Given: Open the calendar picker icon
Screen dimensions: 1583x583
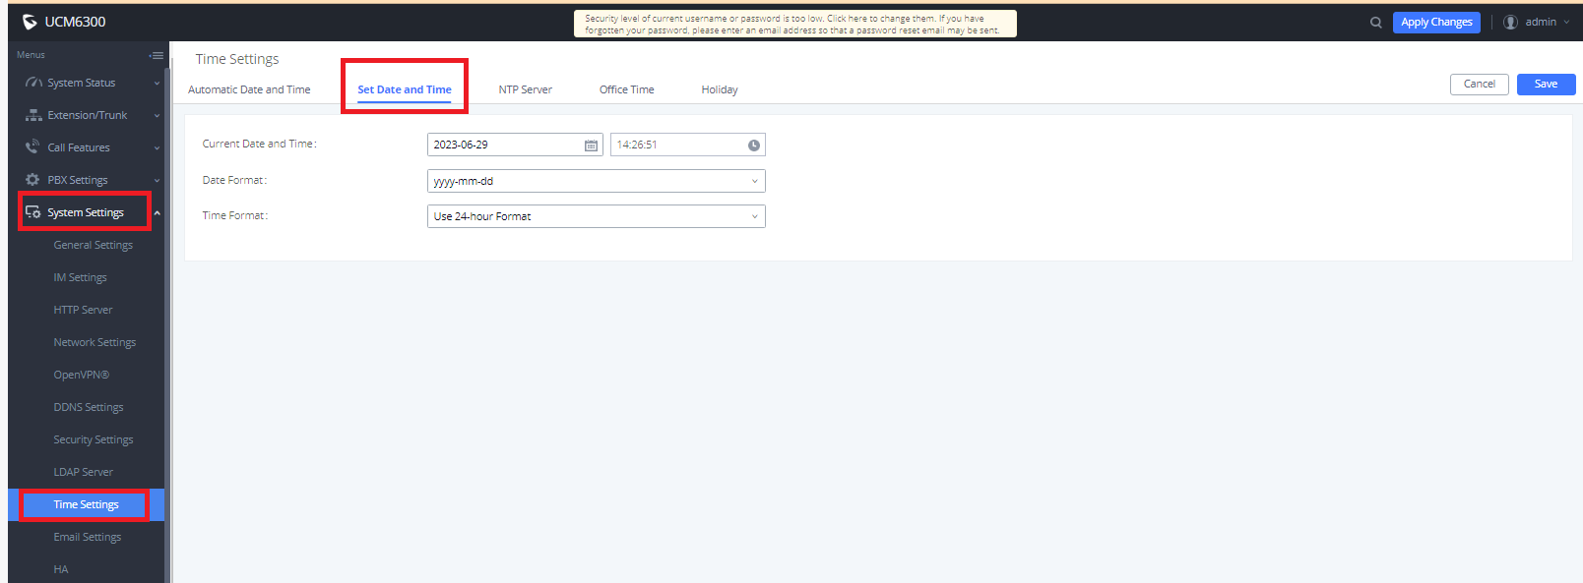Looking at the screenshot, I should coord(591,146).
